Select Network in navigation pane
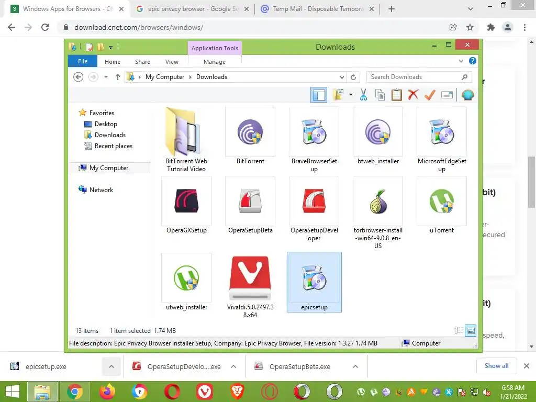This screenshot has height=402, width=536. (101, 189)
